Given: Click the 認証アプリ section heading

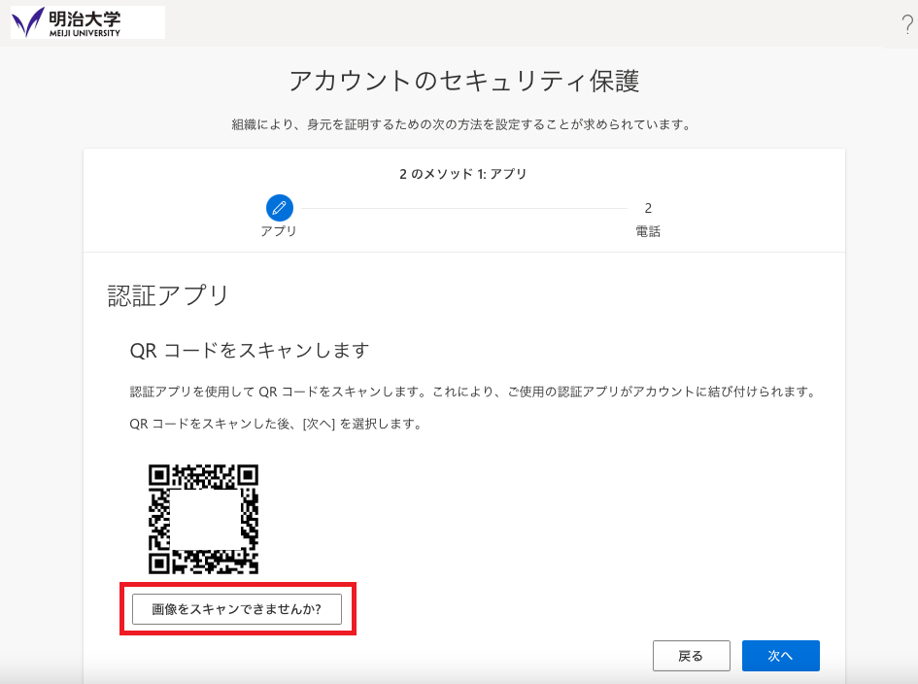Looking at the screenshot, I should pyautogui.click(x=167, y=295).
